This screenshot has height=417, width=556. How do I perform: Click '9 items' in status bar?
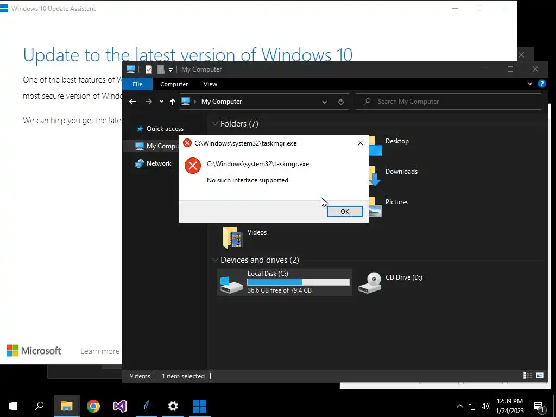[x=140, y=376]
